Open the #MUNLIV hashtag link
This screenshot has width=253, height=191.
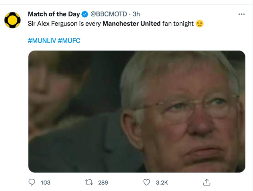coord(41,40)
